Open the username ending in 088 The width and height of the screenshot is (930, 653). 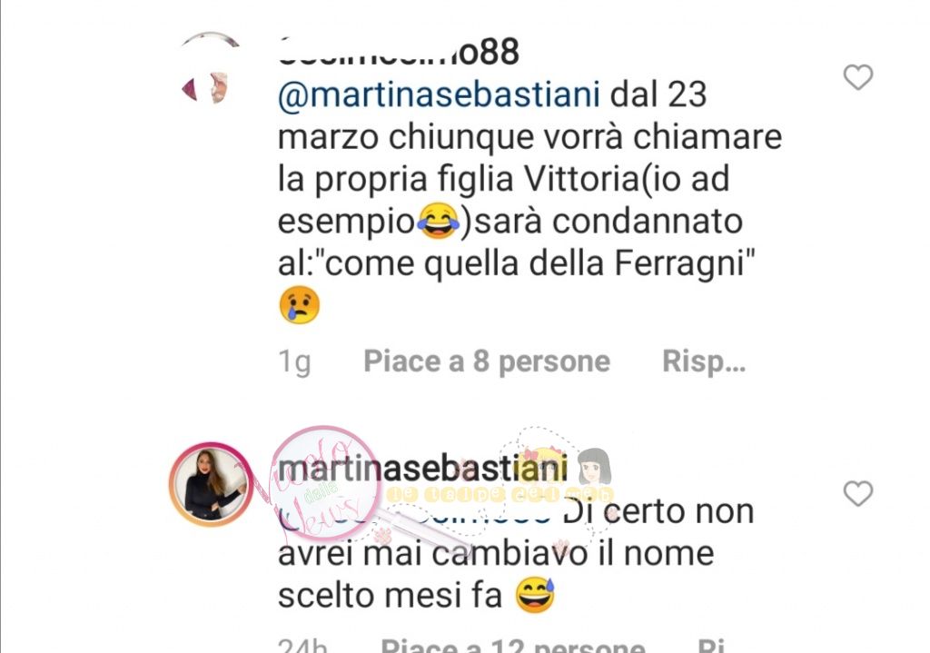point(399,52)
